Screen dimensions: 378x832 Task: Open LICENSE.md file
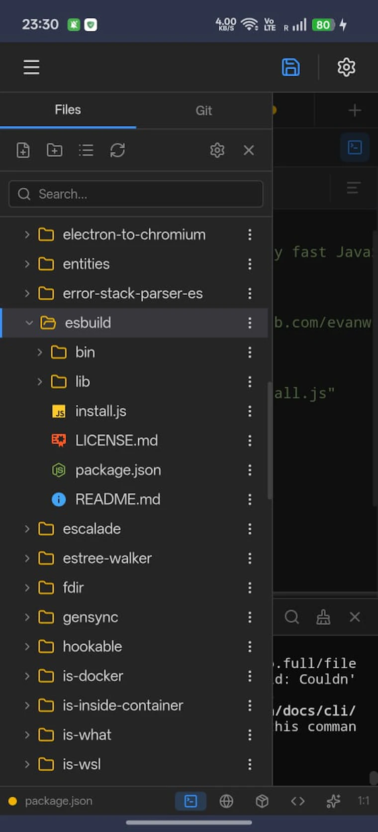click(116, 441)
